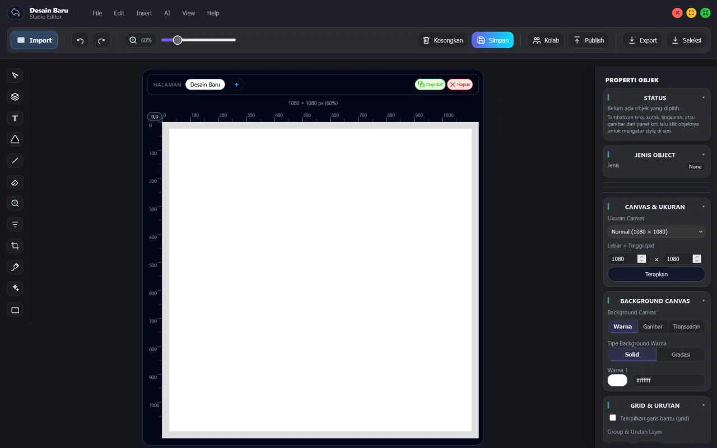The image size is (717, 448).
Task: Click the 0,0 ruler origin badge
Action: click(x=155, y=116)
